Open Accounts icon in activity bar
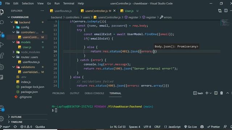 point(2,108)
